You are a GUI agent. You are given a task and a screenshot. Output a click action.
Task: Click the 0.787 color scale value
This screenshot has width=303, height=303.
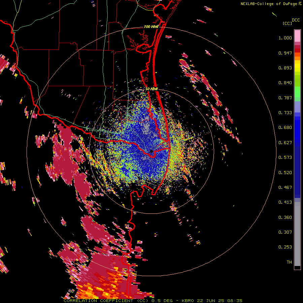[285, 98]
